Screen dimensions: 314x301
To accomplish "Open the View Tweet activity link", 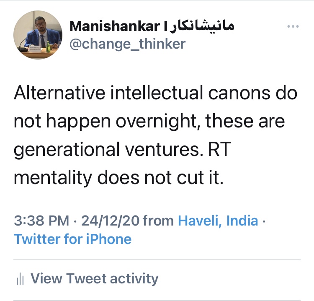I will coord(95,278).
